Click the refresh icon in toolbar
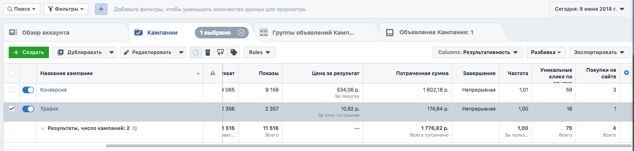Image resolution: width=634 pixels, height=151 pixels. (x=196, y=52)
